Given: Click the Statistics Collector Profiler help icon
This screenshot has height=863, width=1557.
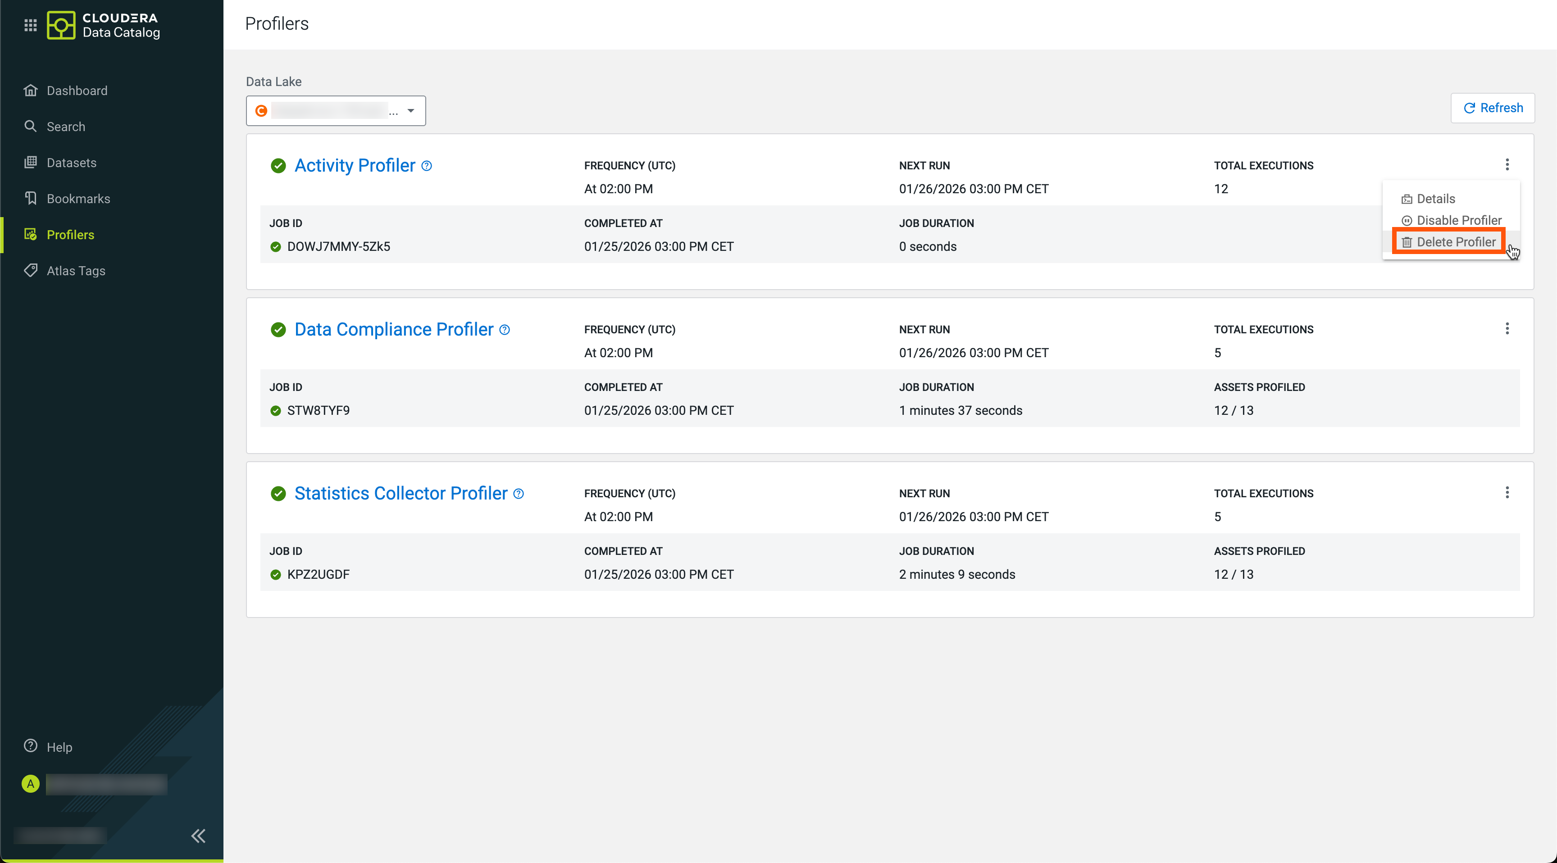Looking at the screenshot, I should 519,494.
